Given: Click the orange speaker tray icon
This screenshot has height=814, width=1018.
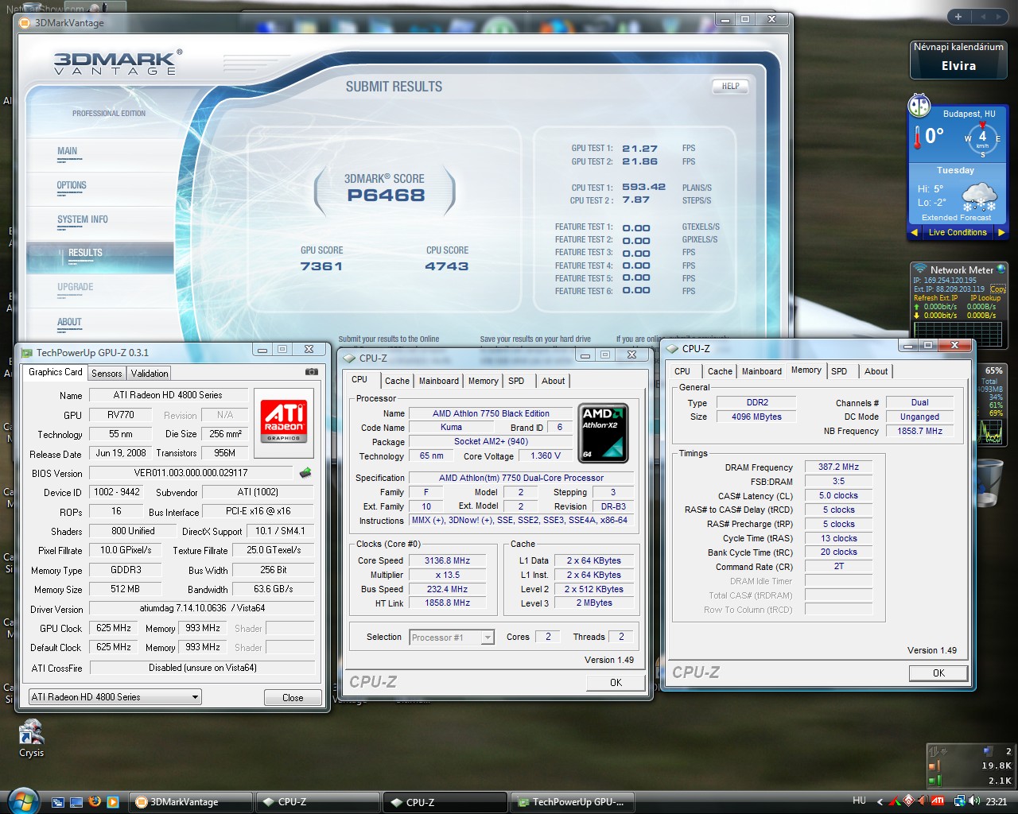Looking at the screenshot, I should 923,801.
